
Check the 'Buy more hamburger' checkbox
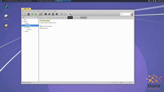click(40, 26)
